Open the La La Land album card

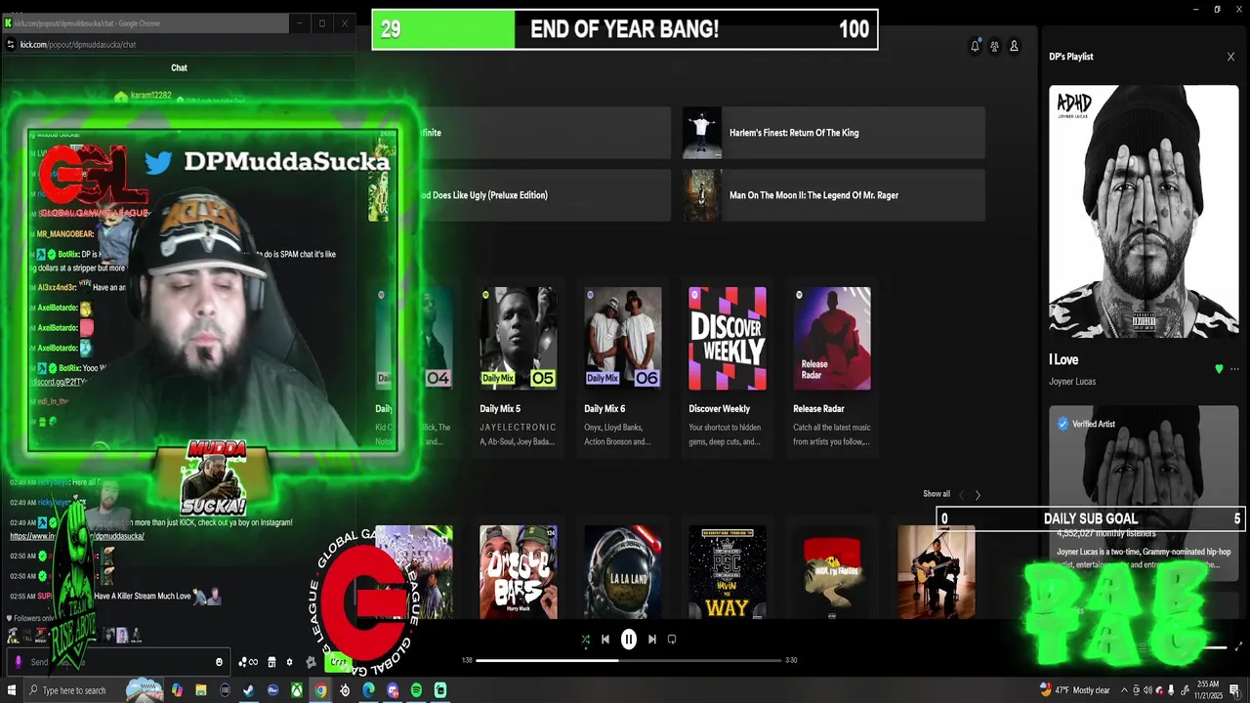(623, 572)
